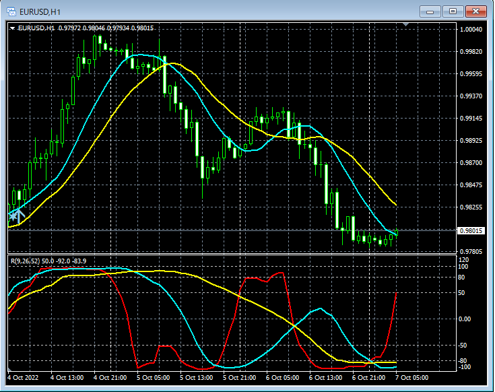
Task: Click the EURUSD,H1 chart window icon
Action: pos(11,11)
